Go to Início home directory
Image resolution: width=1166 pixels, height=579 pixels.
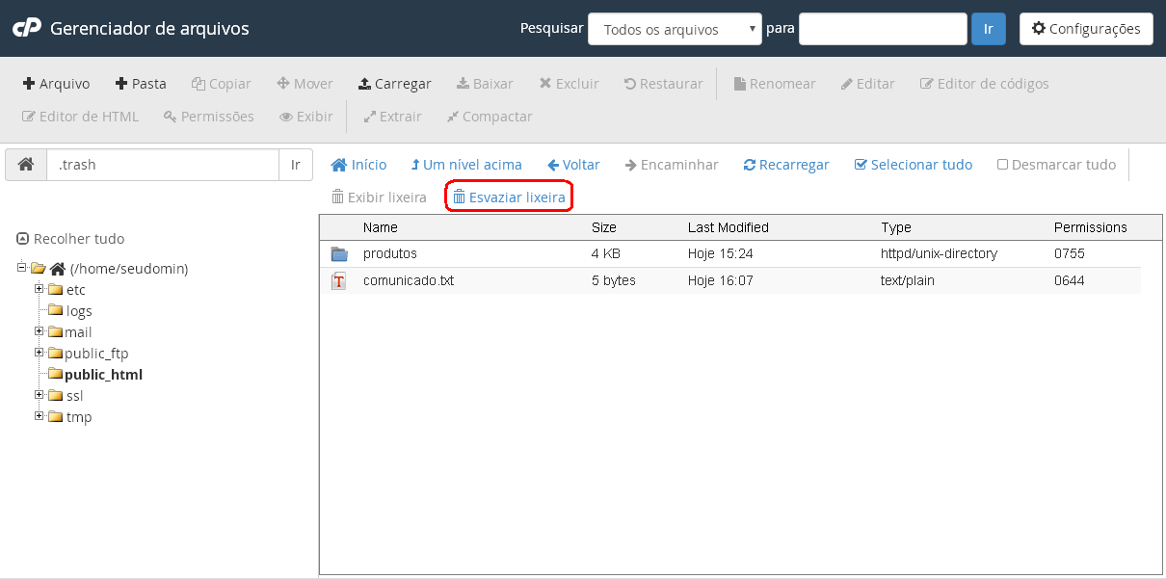click(358, 165)
